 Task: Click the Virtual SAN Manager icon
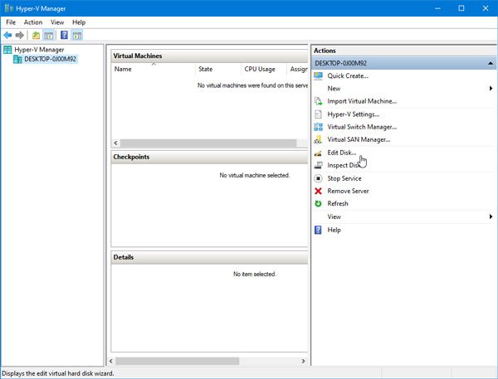coord(318,139)
